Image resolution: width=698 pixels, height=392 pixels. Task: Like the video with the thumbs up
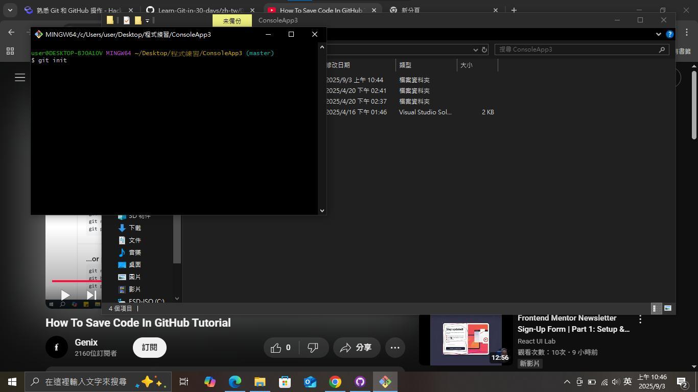tap(276, 347)
